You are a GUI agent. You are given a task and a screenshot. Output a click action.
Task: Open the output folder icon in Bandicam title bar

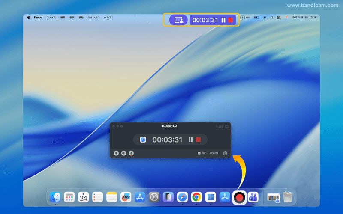[x=226, y=126]
